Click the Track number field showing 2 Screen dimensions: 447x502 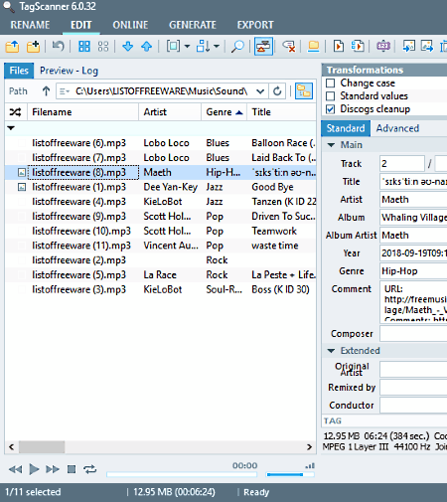[402, 164]
